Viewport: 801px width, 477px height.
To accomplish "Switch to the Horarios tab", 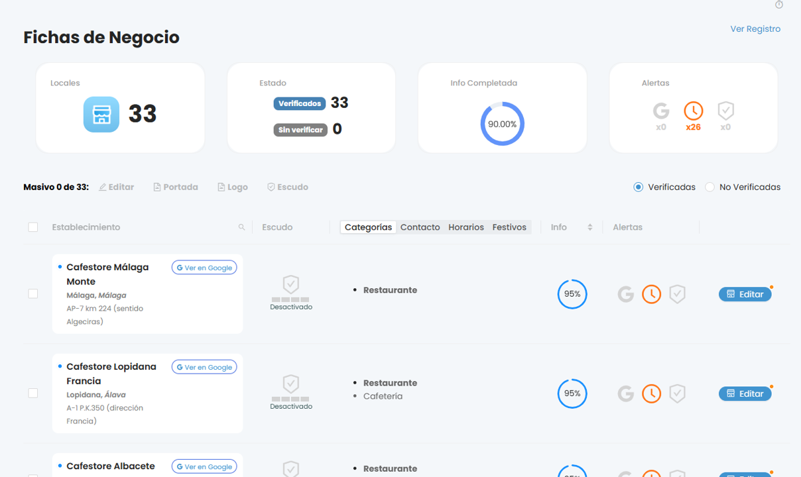I will [x=465, y=227].
